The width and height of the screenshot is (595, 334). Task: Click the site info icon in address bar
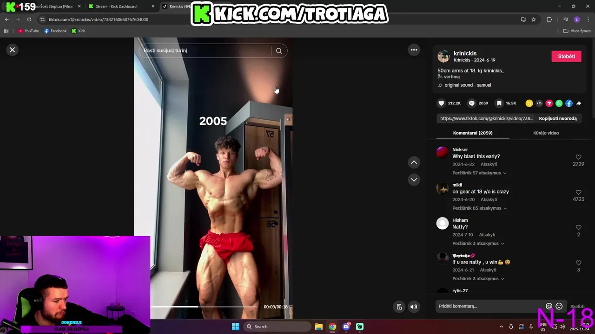(x=42, y=19)
